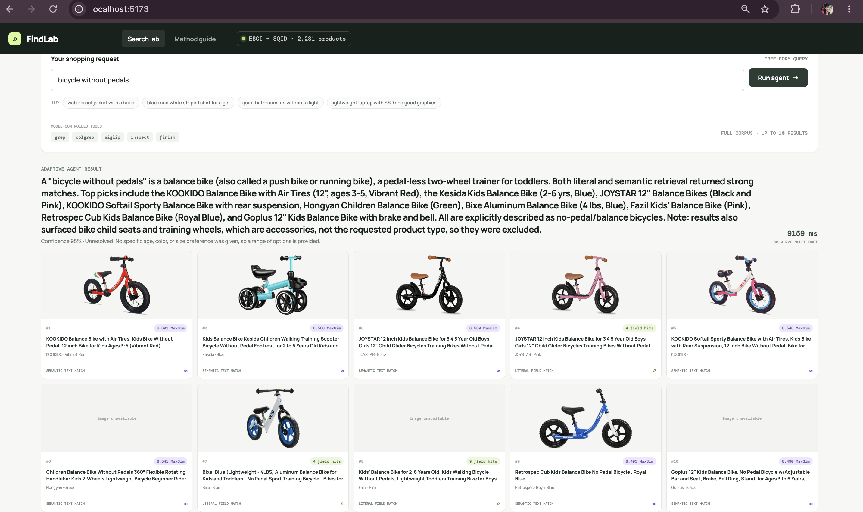This screenshot has width=863, height=512.
Task: Click the finish tool chip
Action: 167,137
